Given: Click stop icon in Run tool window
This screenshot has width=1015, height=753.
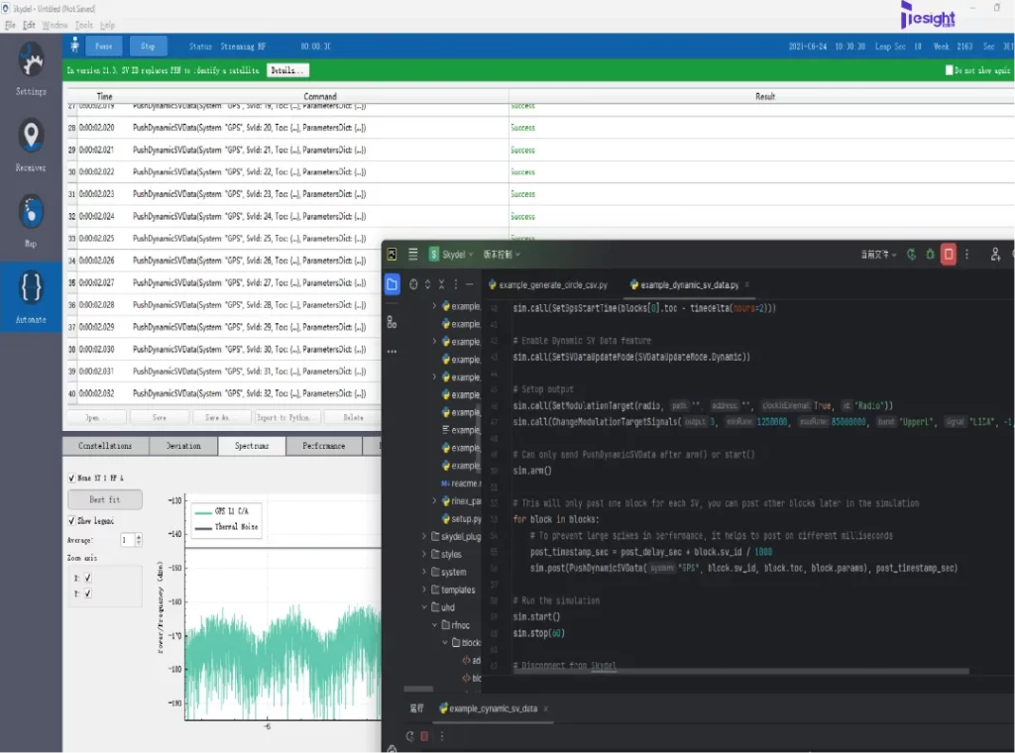Looking at the screenshot, I should 424,735.
